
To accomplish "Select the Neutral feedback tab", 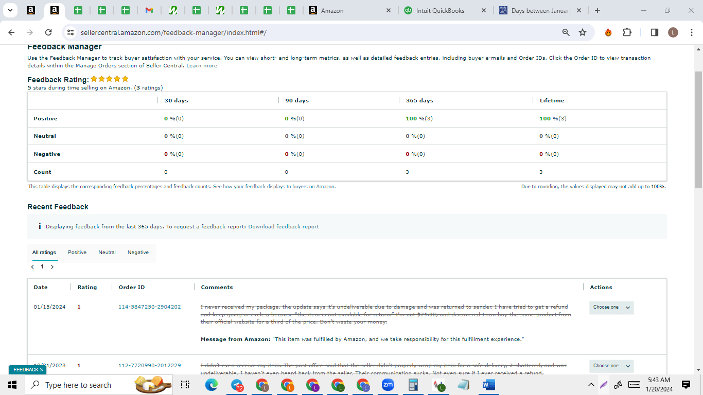I will tap(107, 253).
